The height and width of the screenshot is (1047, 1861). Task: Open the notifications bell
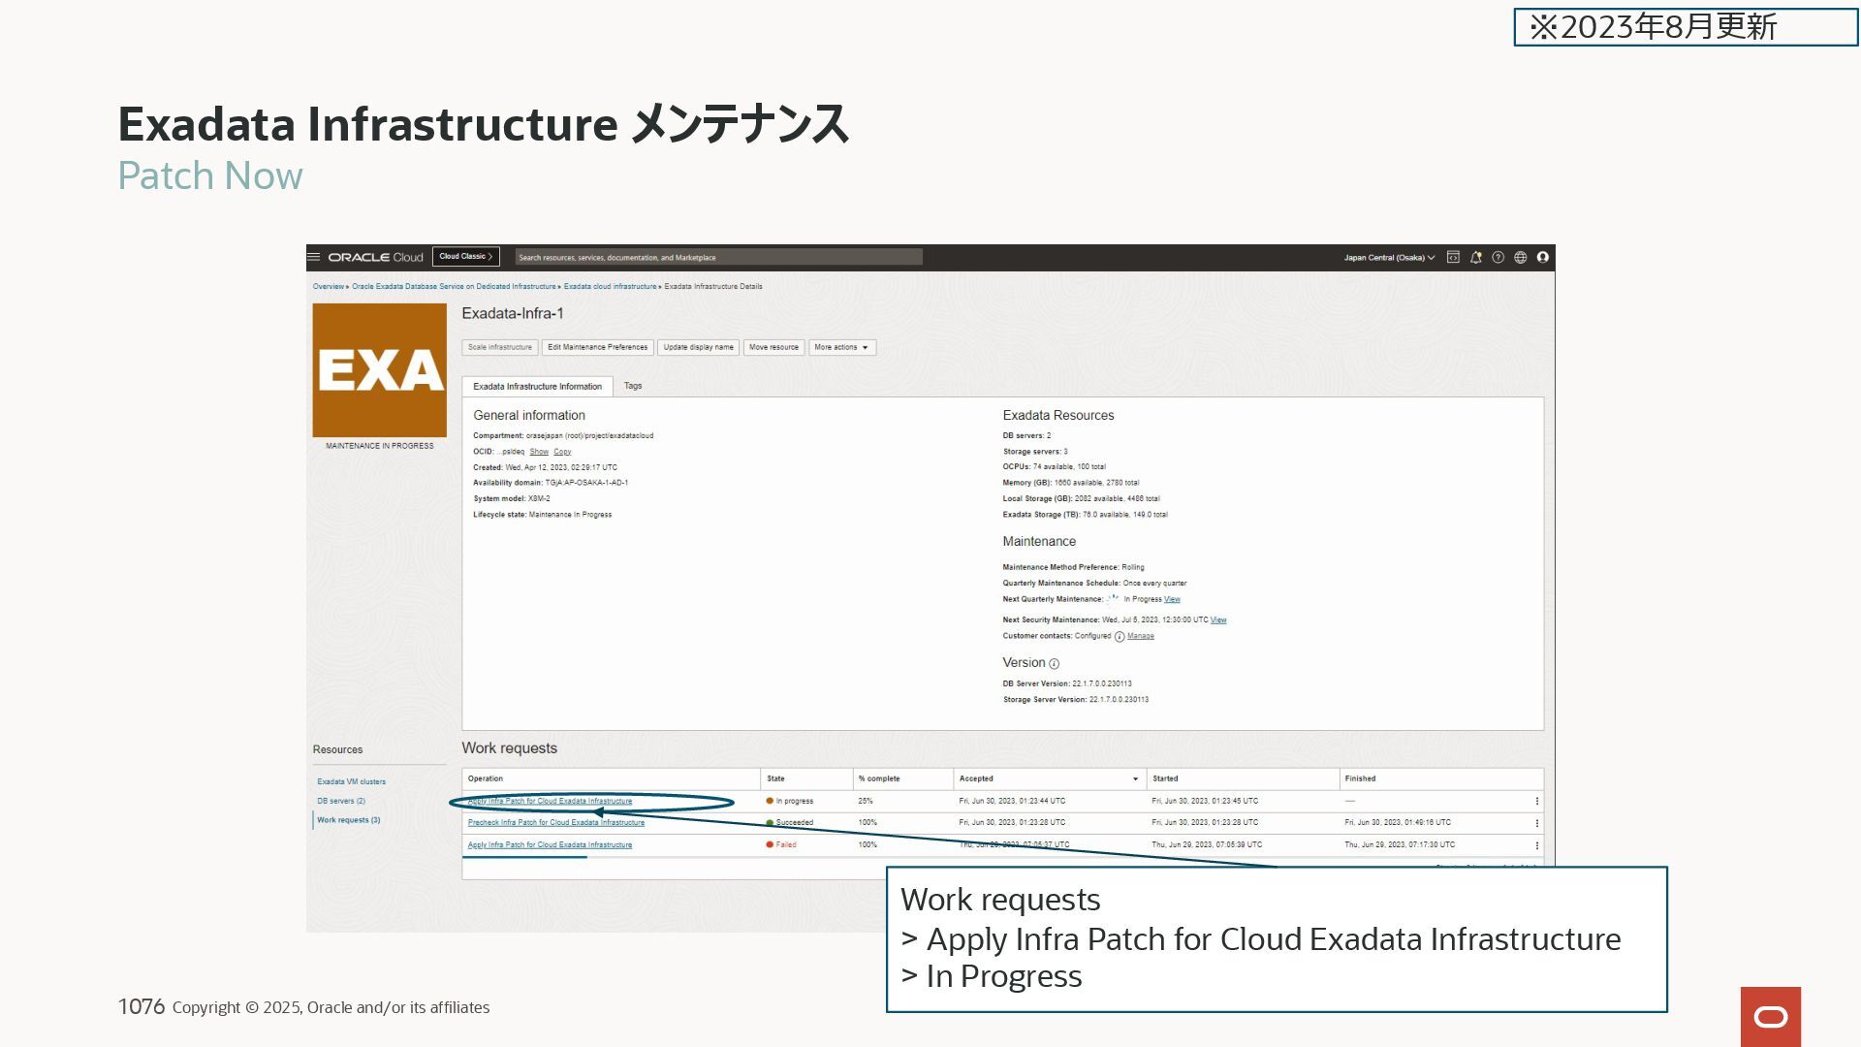[x=1475, y=258]
